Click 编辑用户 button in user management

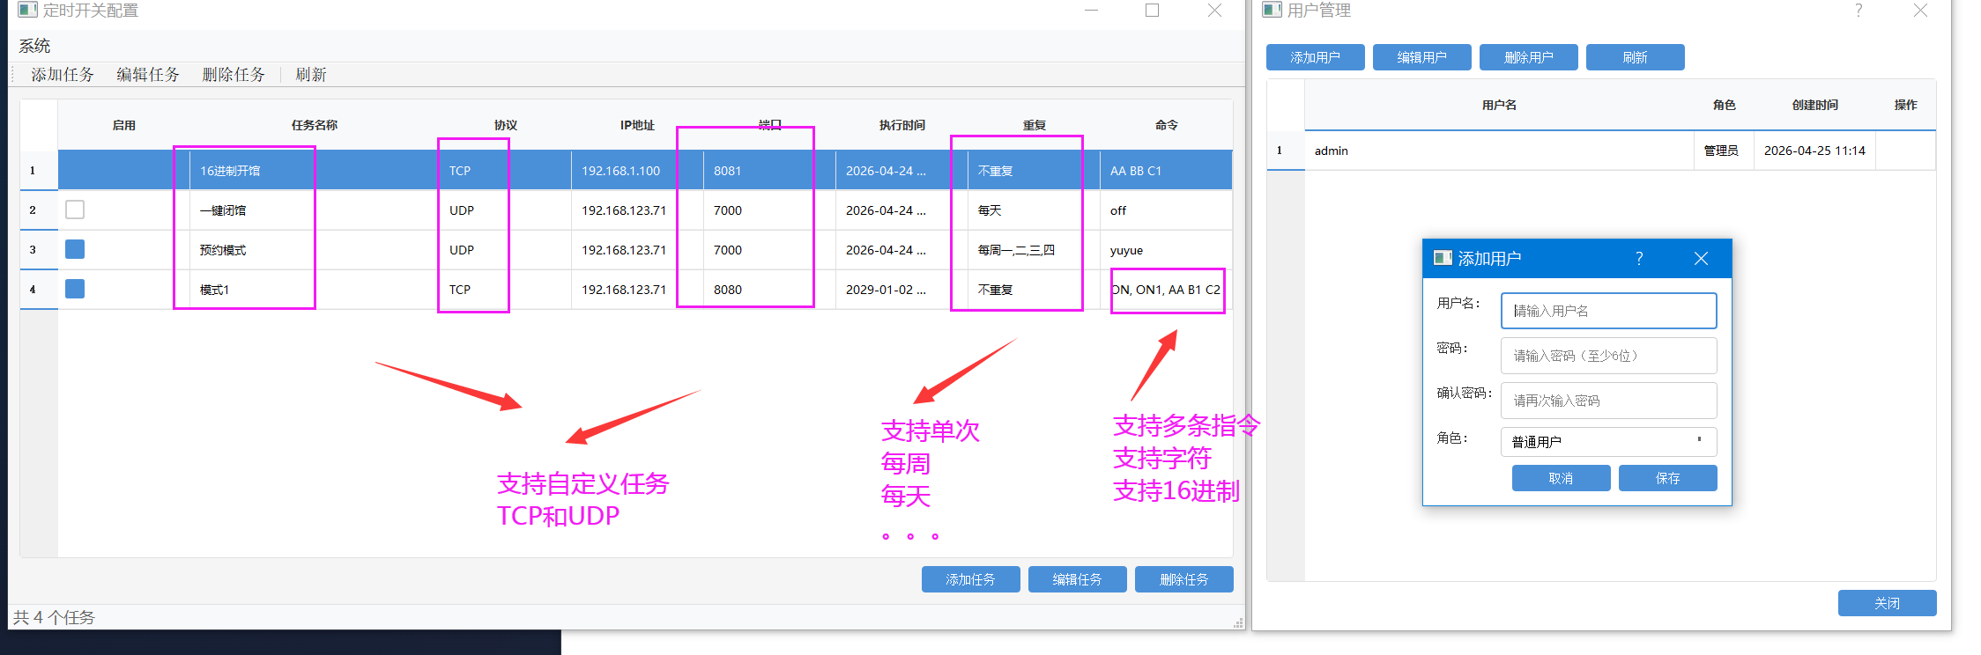click(1421, 57)
